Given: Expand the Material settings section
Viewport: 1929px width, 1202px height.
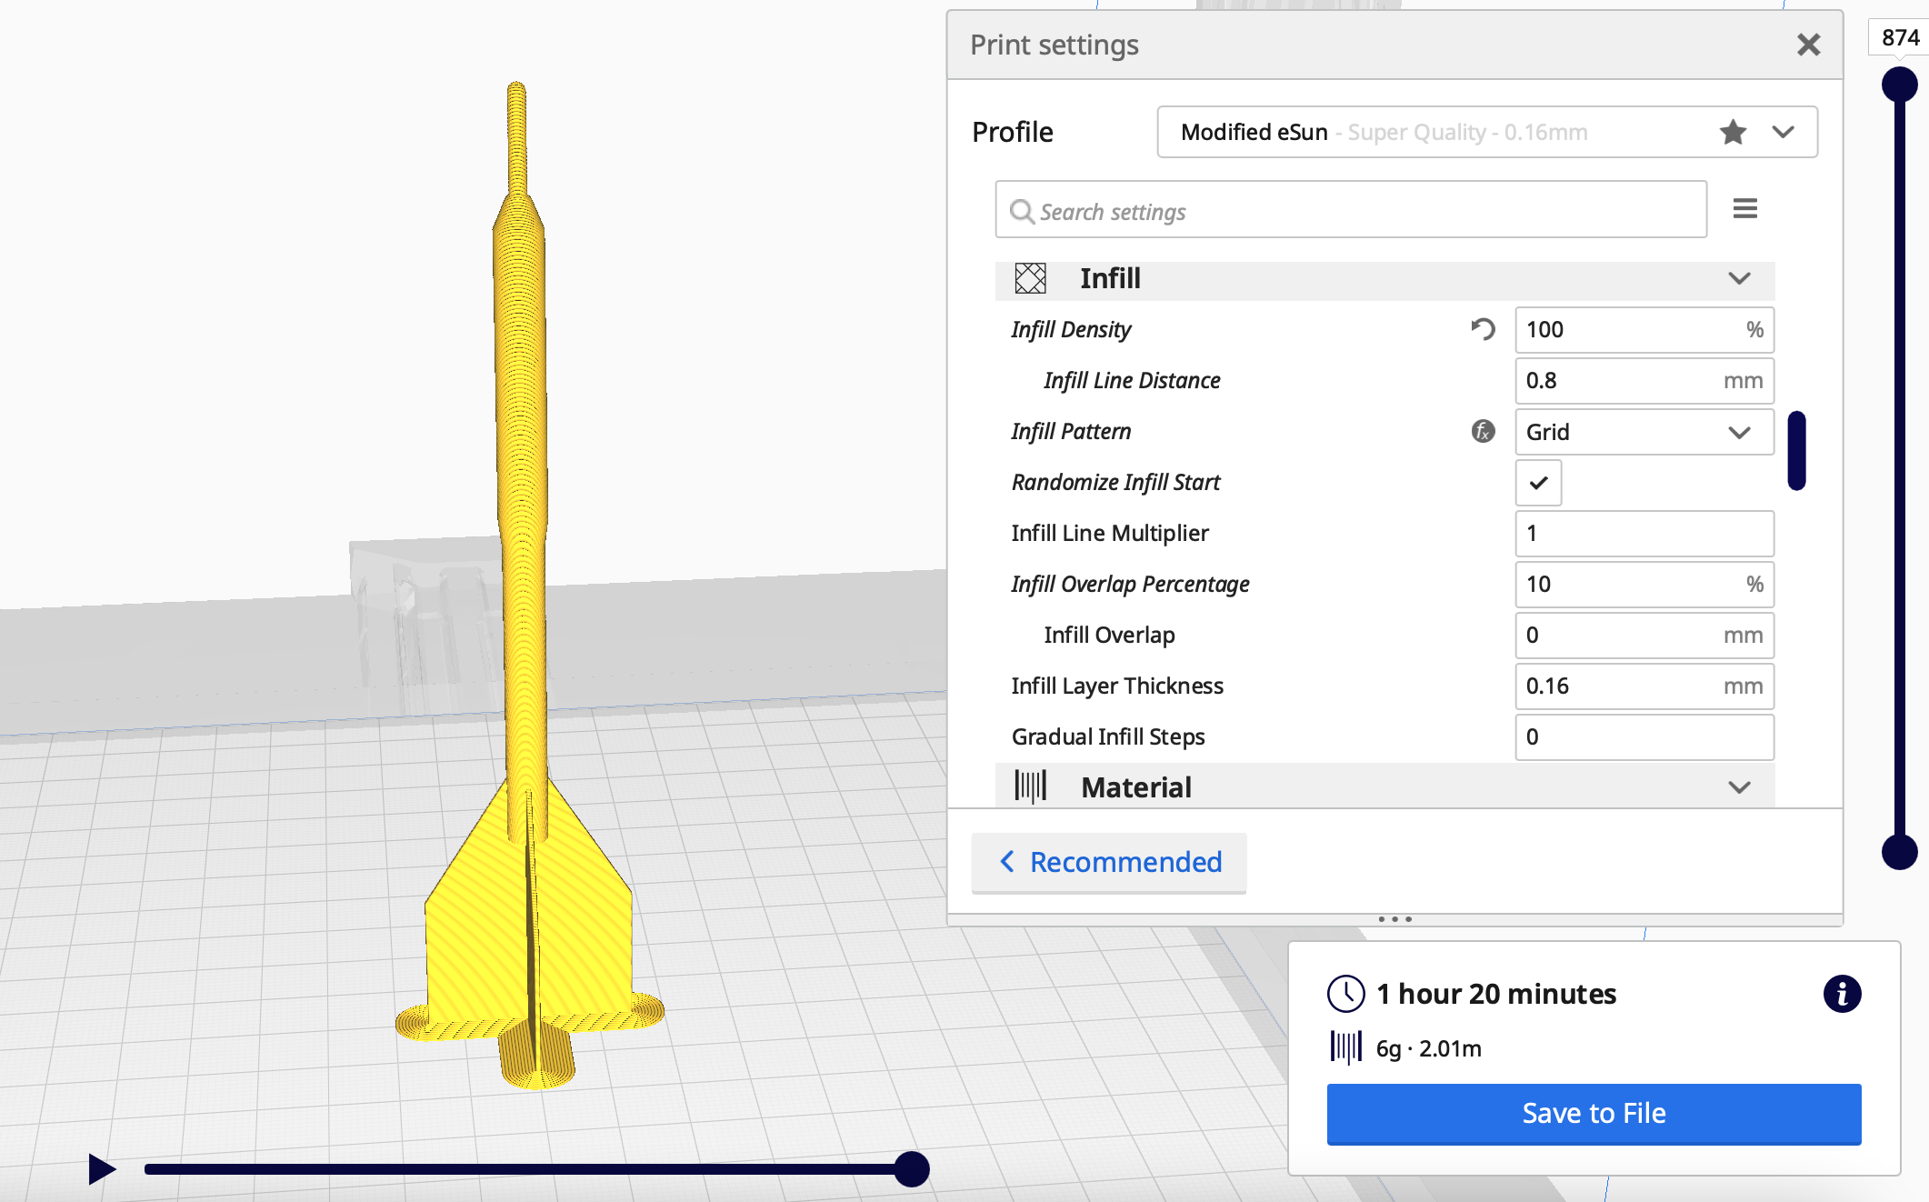Looking at the screenshot, I should [x=1738, y=787].
